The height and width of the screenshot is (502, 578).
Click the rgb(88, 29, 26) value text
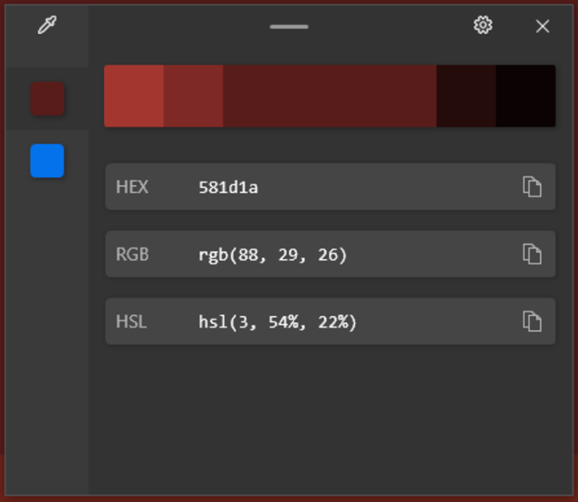coord(273,255)
